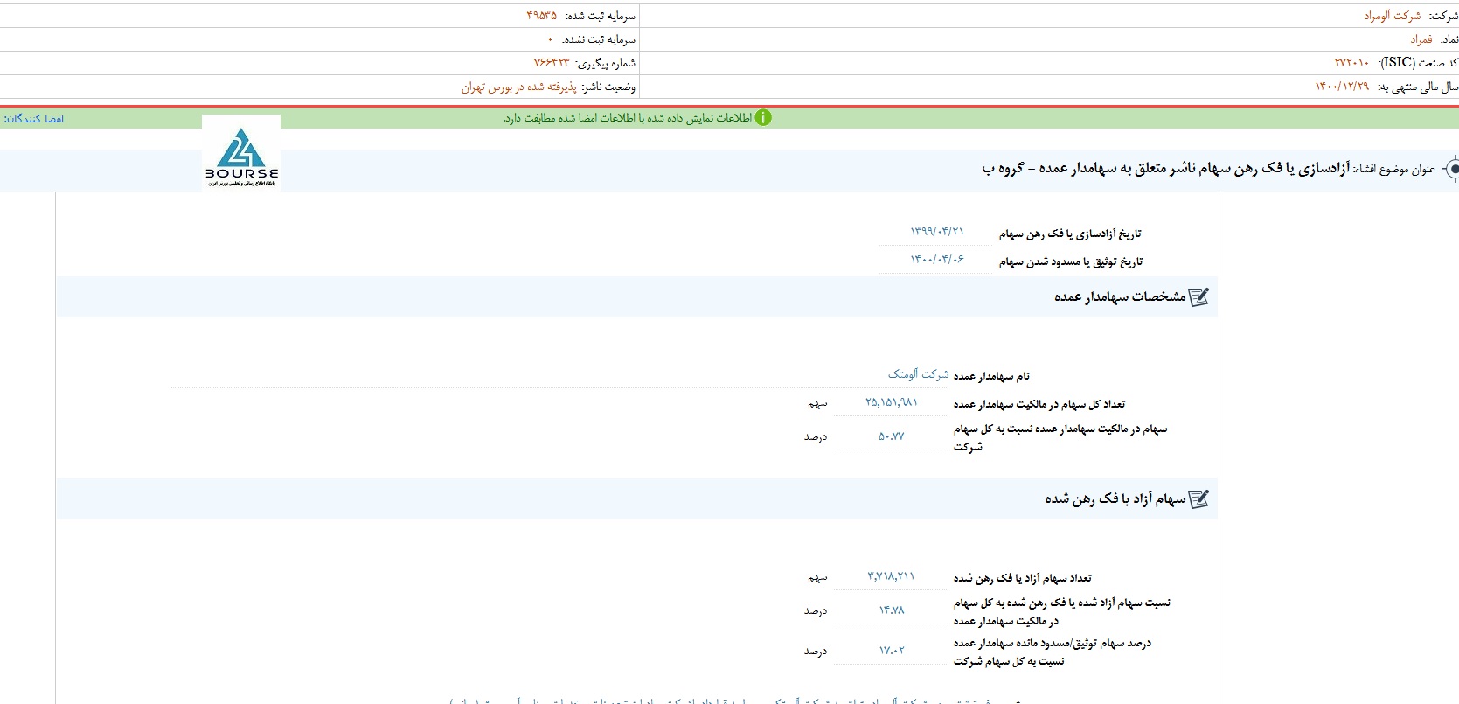The width and height of the screenshot is (1459, 704).
Task: Click the label تعداد کل سهام در مالکیت سهامدار عمده
Action: point(1039,404)
